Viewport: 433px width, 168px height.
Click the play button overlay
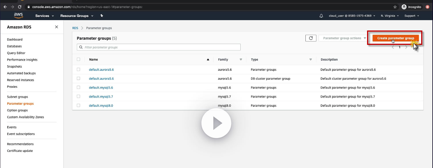(216, 123)
